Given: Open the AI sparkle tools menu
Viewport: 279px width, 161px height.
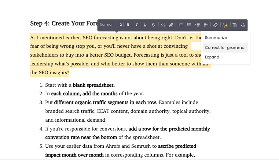Looking at the screenshot, I should pos(225,25).
